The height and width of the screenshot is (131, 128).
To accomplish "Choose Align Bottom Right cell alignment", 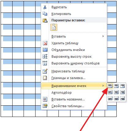I will (x=122, y=98).
